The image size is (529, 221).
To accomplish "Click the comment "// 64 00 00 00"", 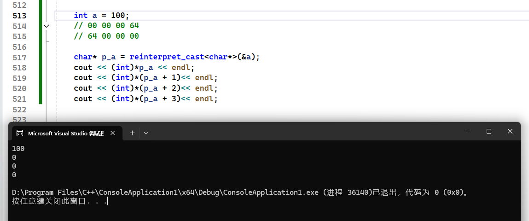I will tap(106, 36).
